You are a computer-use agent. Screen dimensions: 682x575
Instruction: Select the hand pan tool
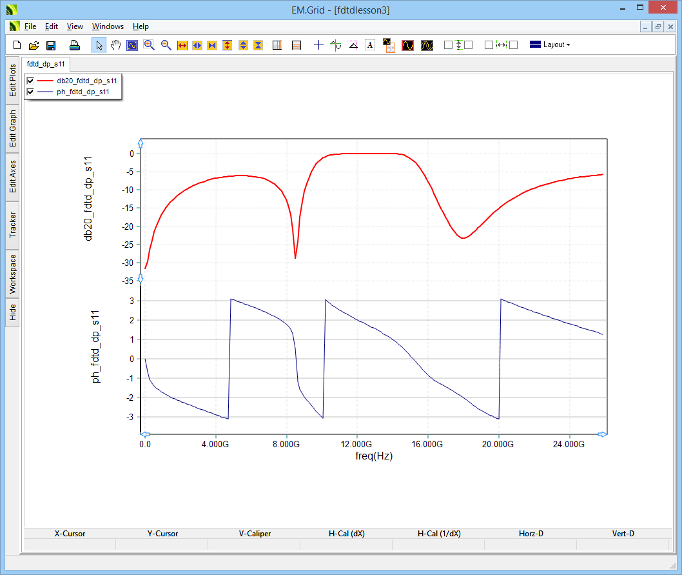tap(115, 45)
